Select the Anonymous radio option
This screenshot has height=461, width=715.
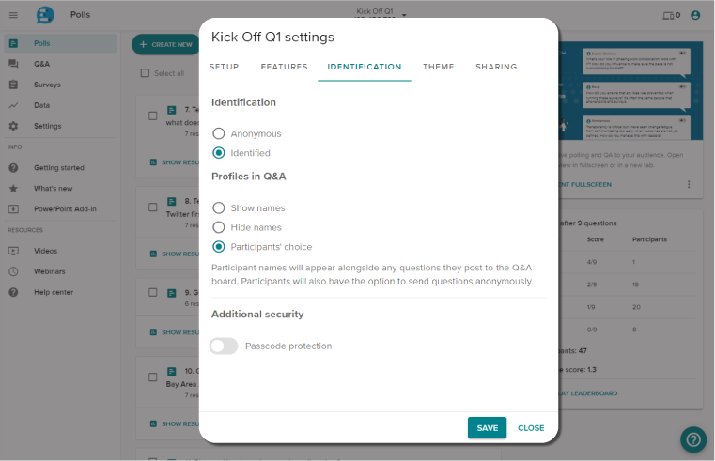(x=219, y=133)
